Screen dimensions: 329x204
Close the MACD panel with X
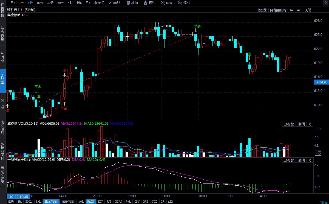pyautogui.click(x=310, y=160)
